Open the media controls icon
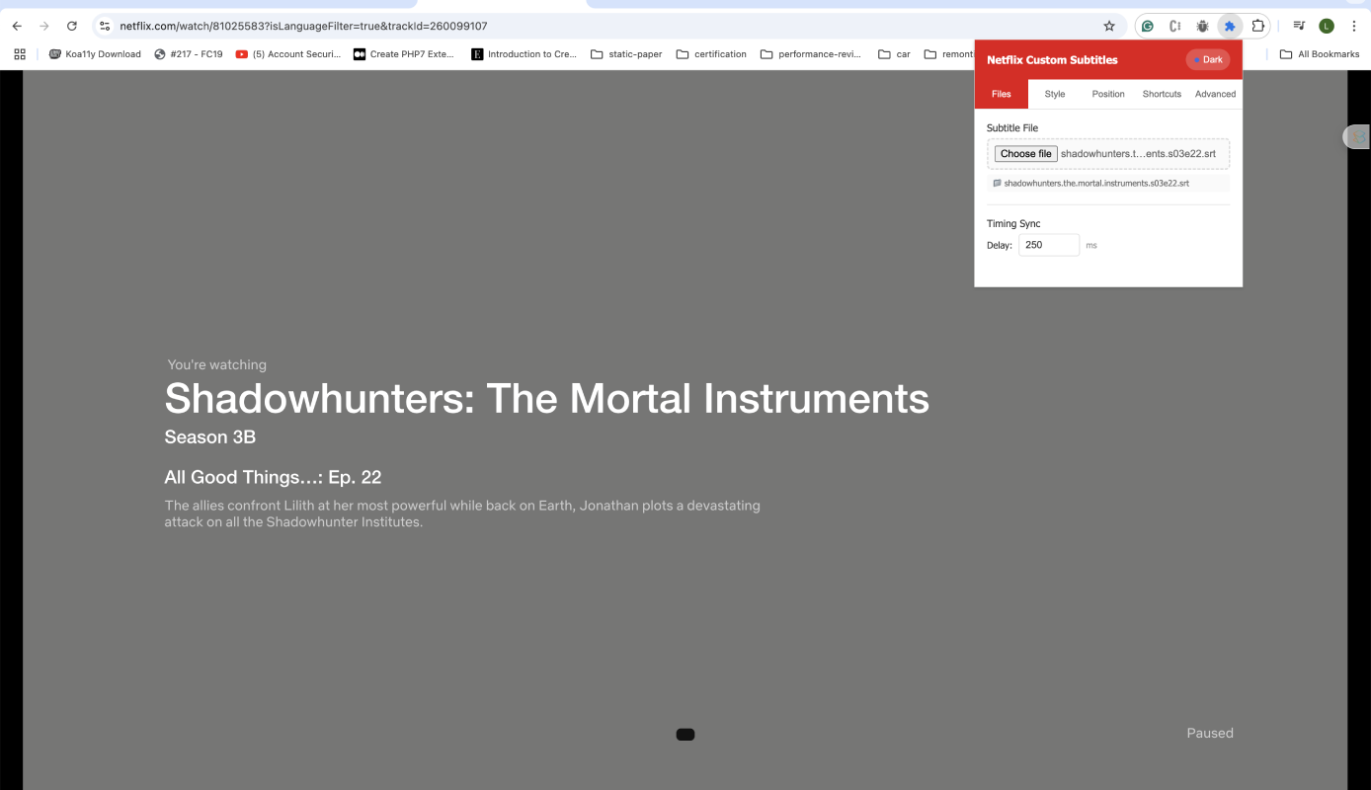Image resolution: width=1371 pixels, height=790 pixels. [x=1299, y=26]
